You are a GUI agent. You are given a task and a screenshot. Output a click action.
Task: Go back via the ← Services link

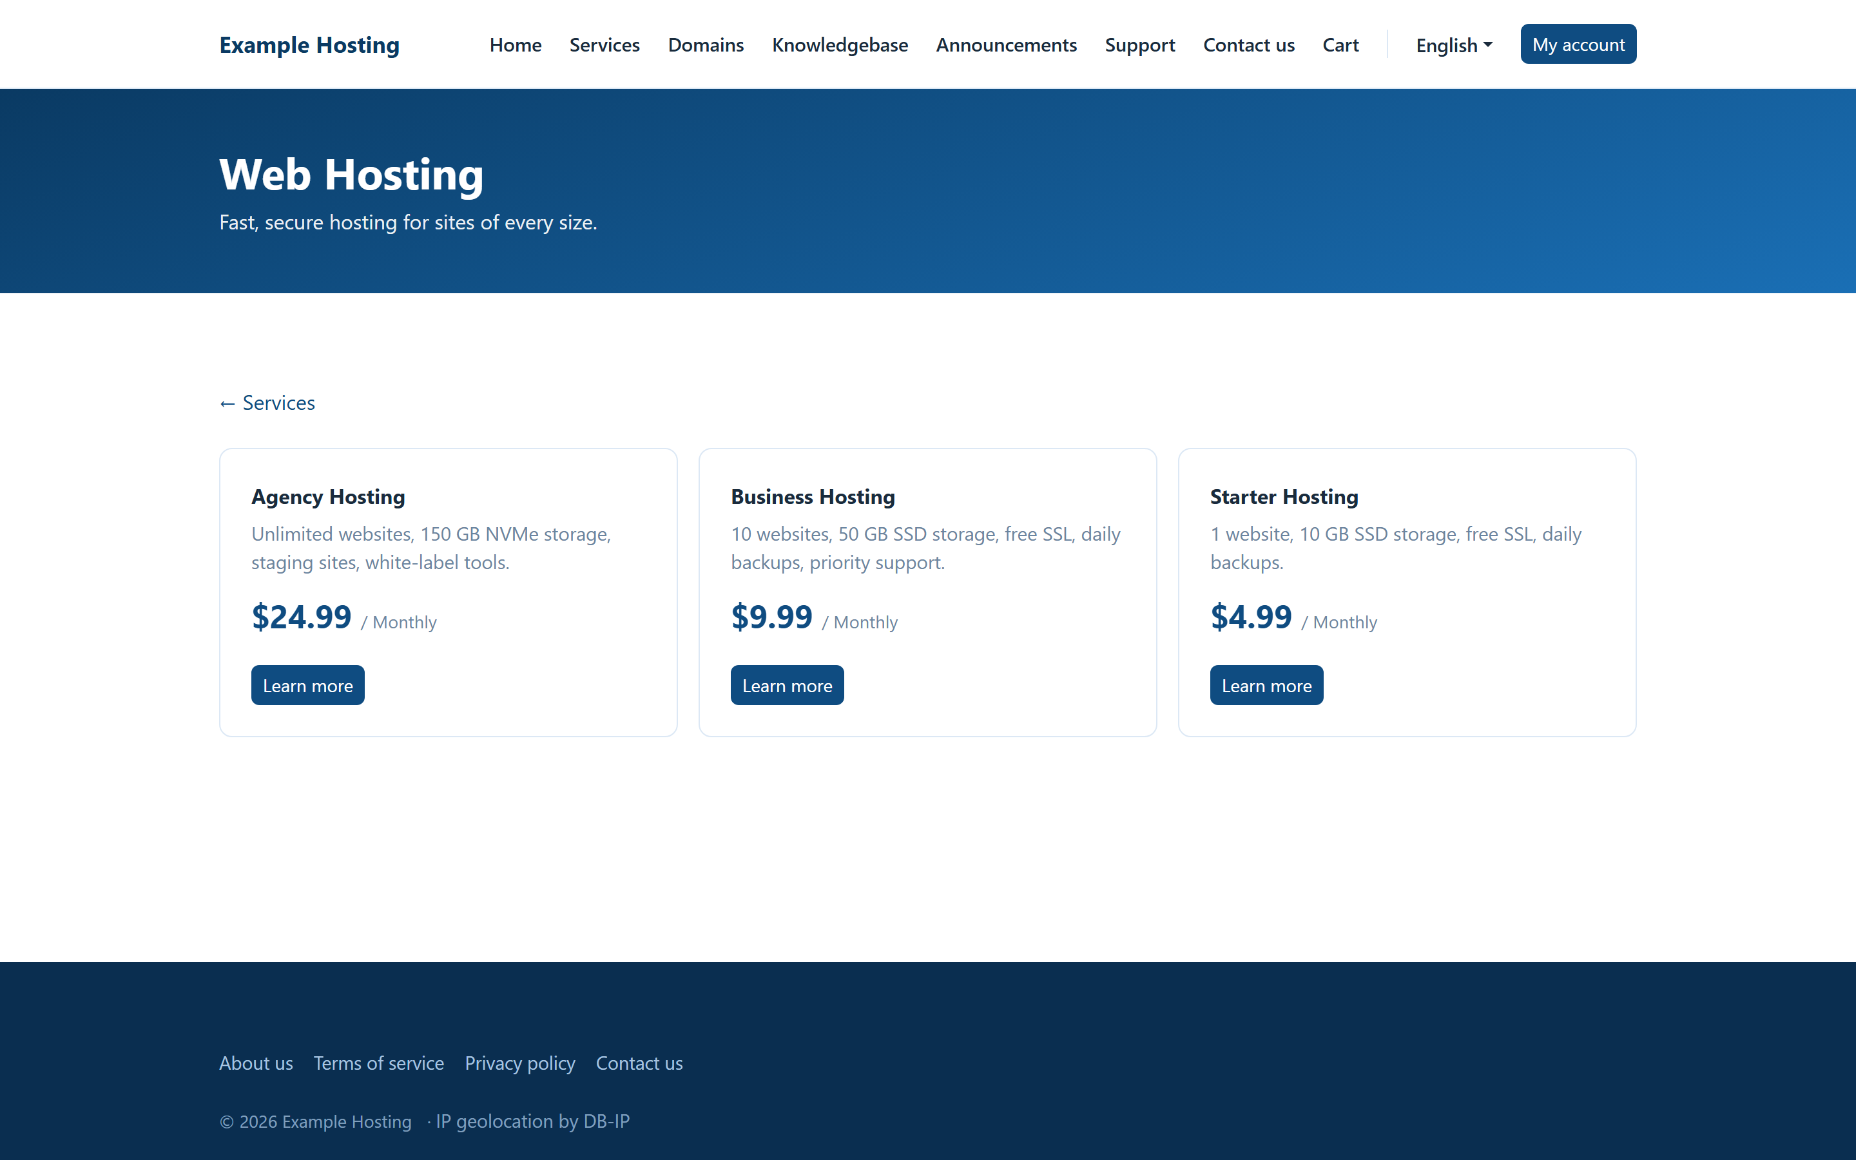pos(267,403)
